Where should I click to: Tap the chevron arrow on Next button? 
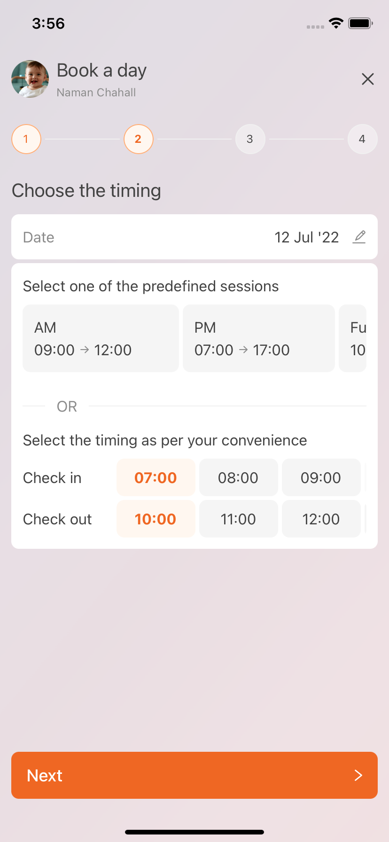pyautogui.click(x=358, y=775)
